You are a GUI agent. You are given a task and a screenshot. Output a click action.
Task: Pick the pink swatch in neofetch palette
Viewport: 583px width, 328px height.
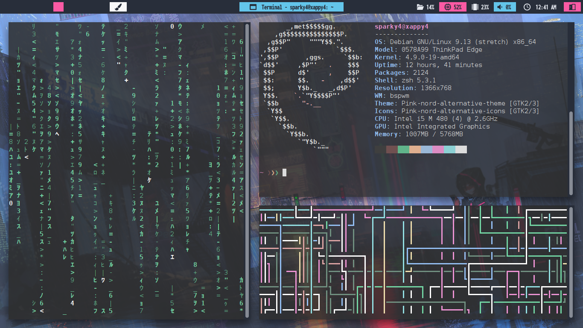coord(438,149)
